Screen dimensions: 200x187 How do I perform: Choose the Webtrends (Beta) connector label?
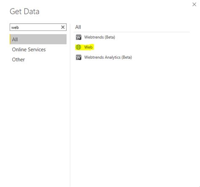(100, 37)
